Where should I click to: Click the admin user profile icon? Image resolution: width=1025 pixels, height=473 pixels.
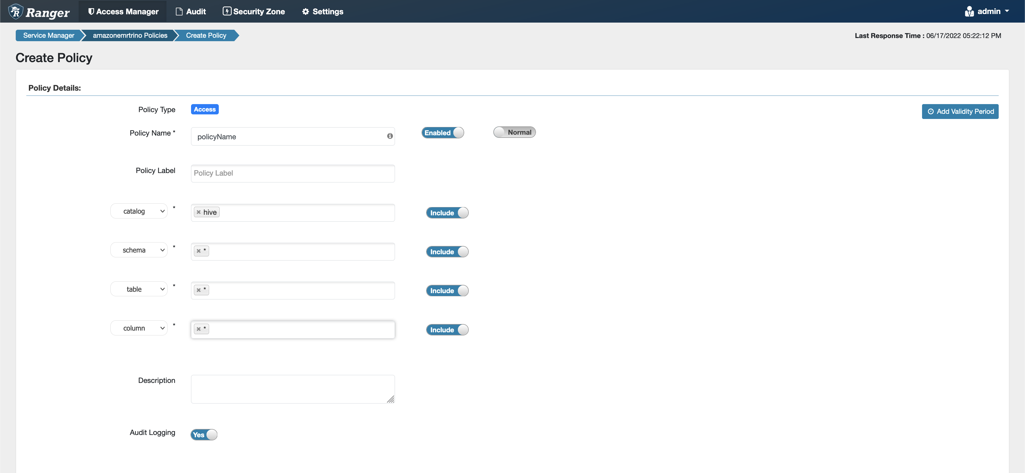pyautogui.click(x=970, y=11)
